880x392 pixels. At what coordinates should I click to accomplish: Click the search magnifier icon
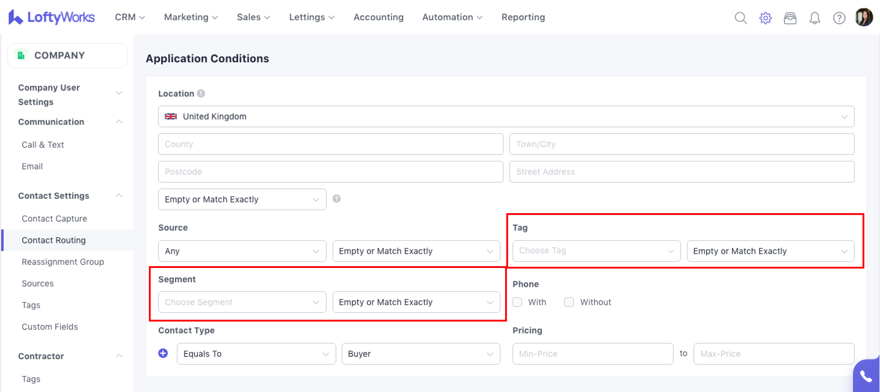click(741, 18)
